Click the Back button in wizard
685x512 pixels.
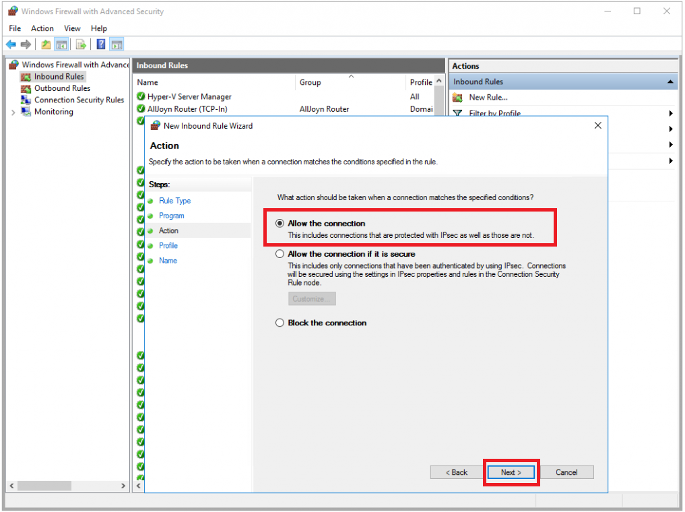click(456, 472)
